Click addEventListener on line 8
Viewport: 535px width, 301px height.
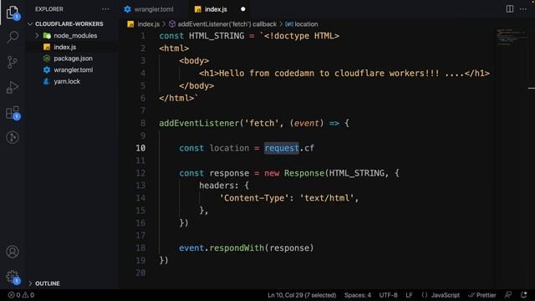tap(199, 123)
